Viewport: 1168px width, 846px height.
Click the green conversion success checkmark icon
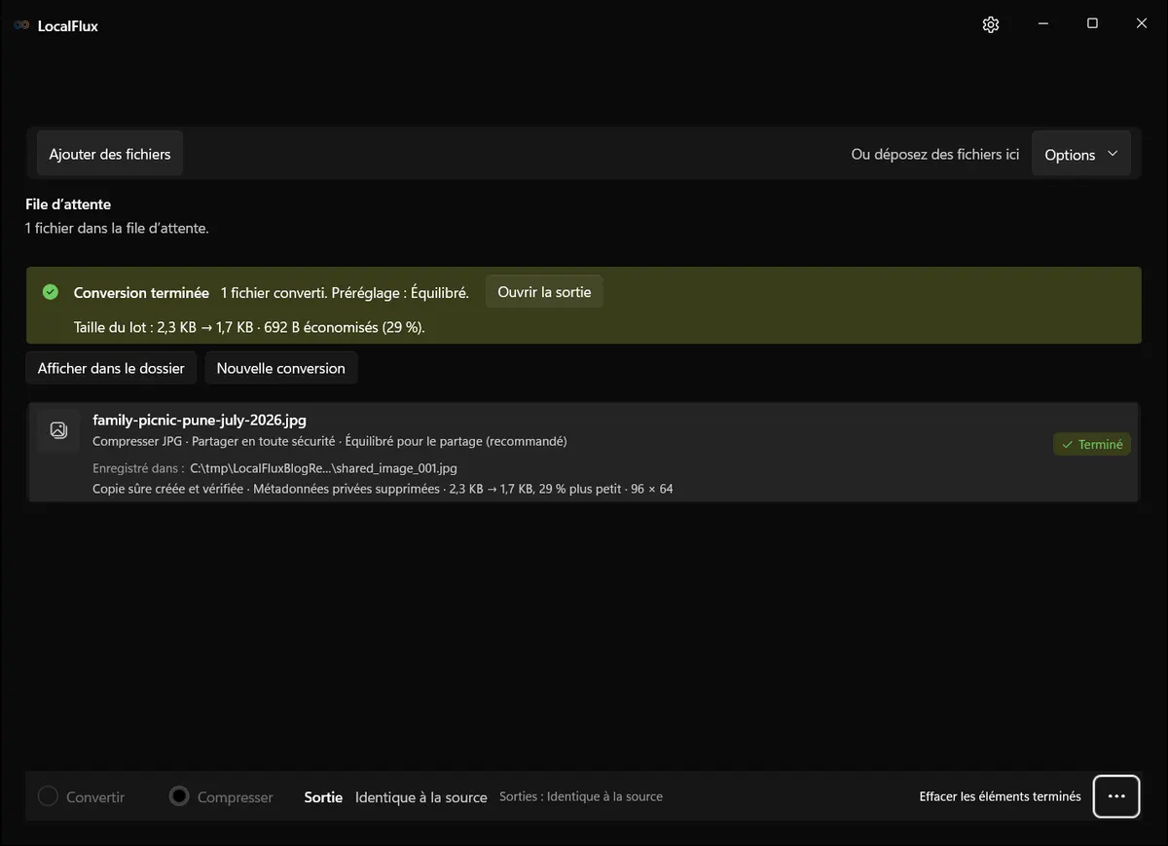(51, 292)
